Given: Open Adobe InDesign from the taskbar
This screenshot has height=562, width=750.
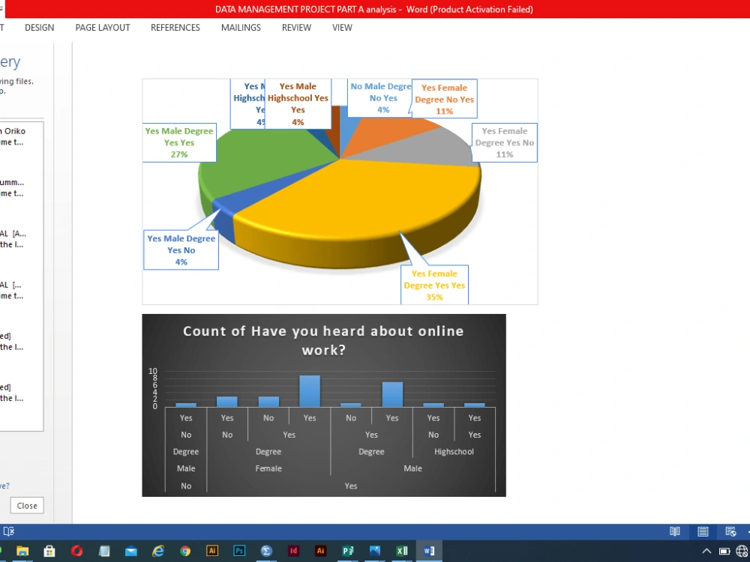Looking at the screenshot, I should 293,551.
